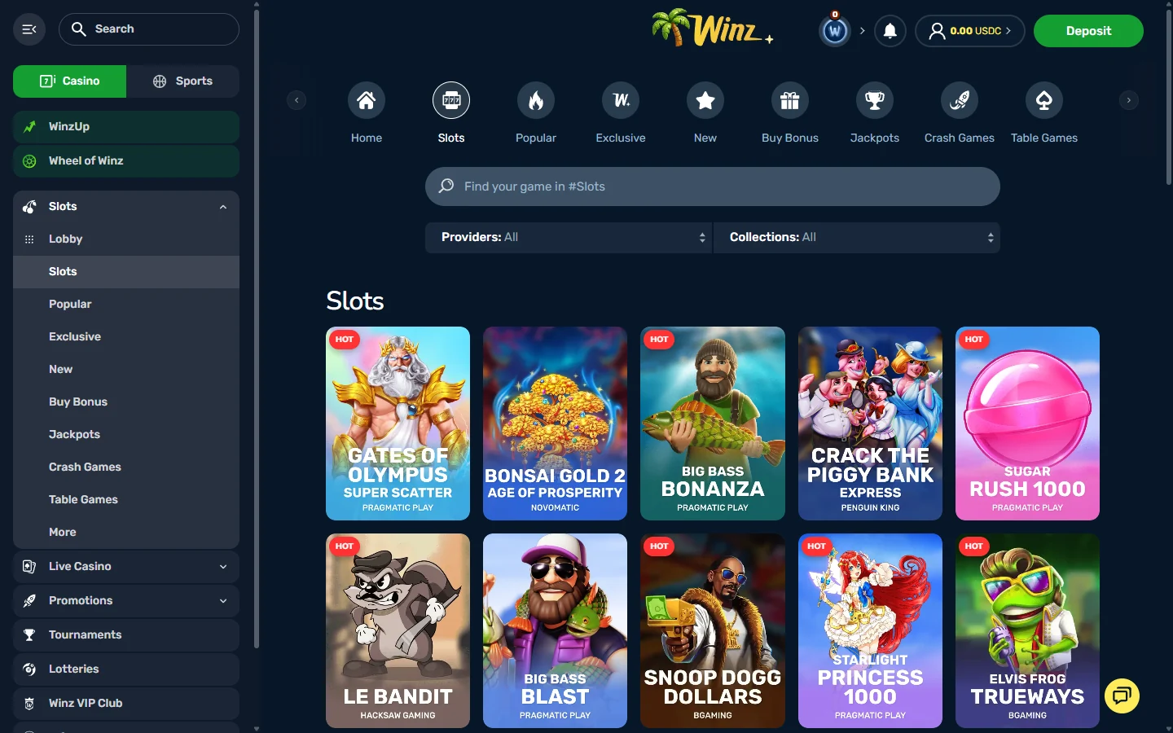Open the Snoop Dogg Dollars game thumbnail
This screenshot has height=733, width=1173.
coord(713,630)
